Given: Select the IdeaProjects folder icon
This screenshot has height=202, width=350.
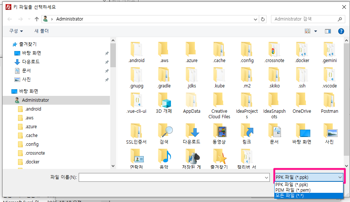Looking at the screenshot, I should coord(247,100).
